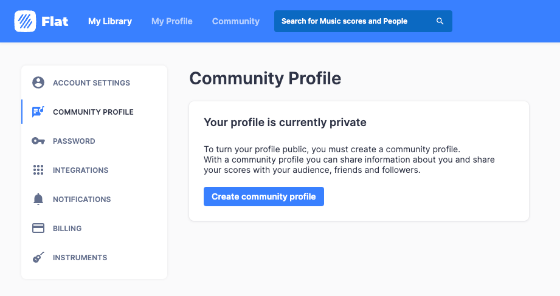Viewport: 560px width, 296px height.
Task: Go to My Profile tab
Action: (x=172, y=21)
